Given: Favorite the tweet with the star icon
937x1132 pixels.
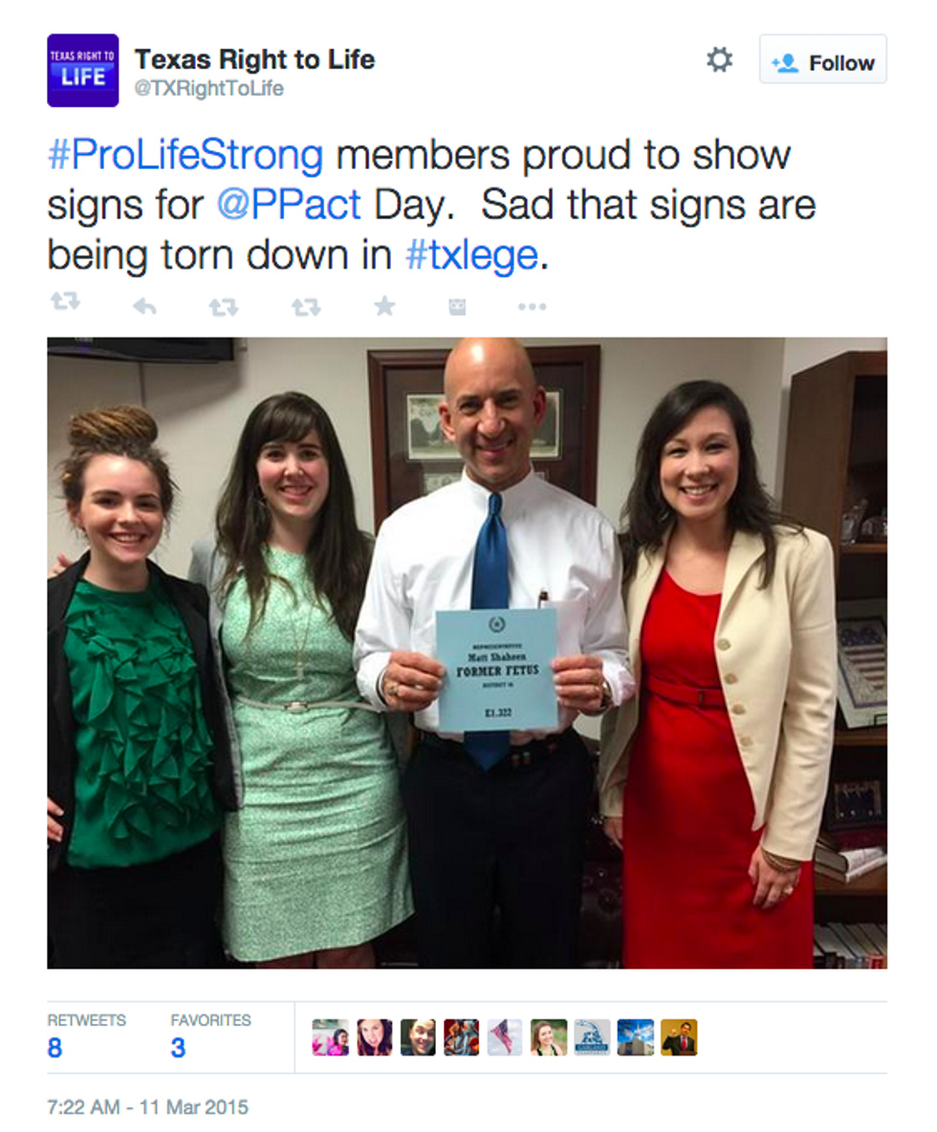Looking at the screenshot, I should click(384, 306).
